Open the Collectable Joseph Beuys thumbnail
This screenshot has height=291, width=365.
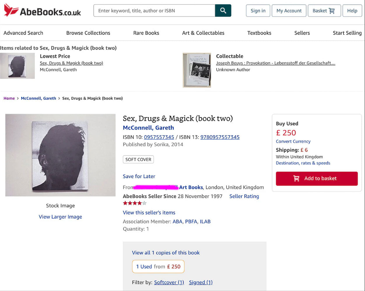pos(197,70)
